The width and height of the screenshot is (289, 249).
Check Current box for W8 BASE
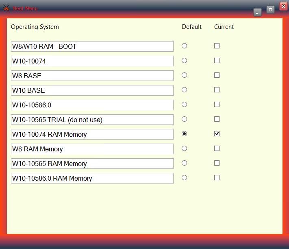(217, 75)
